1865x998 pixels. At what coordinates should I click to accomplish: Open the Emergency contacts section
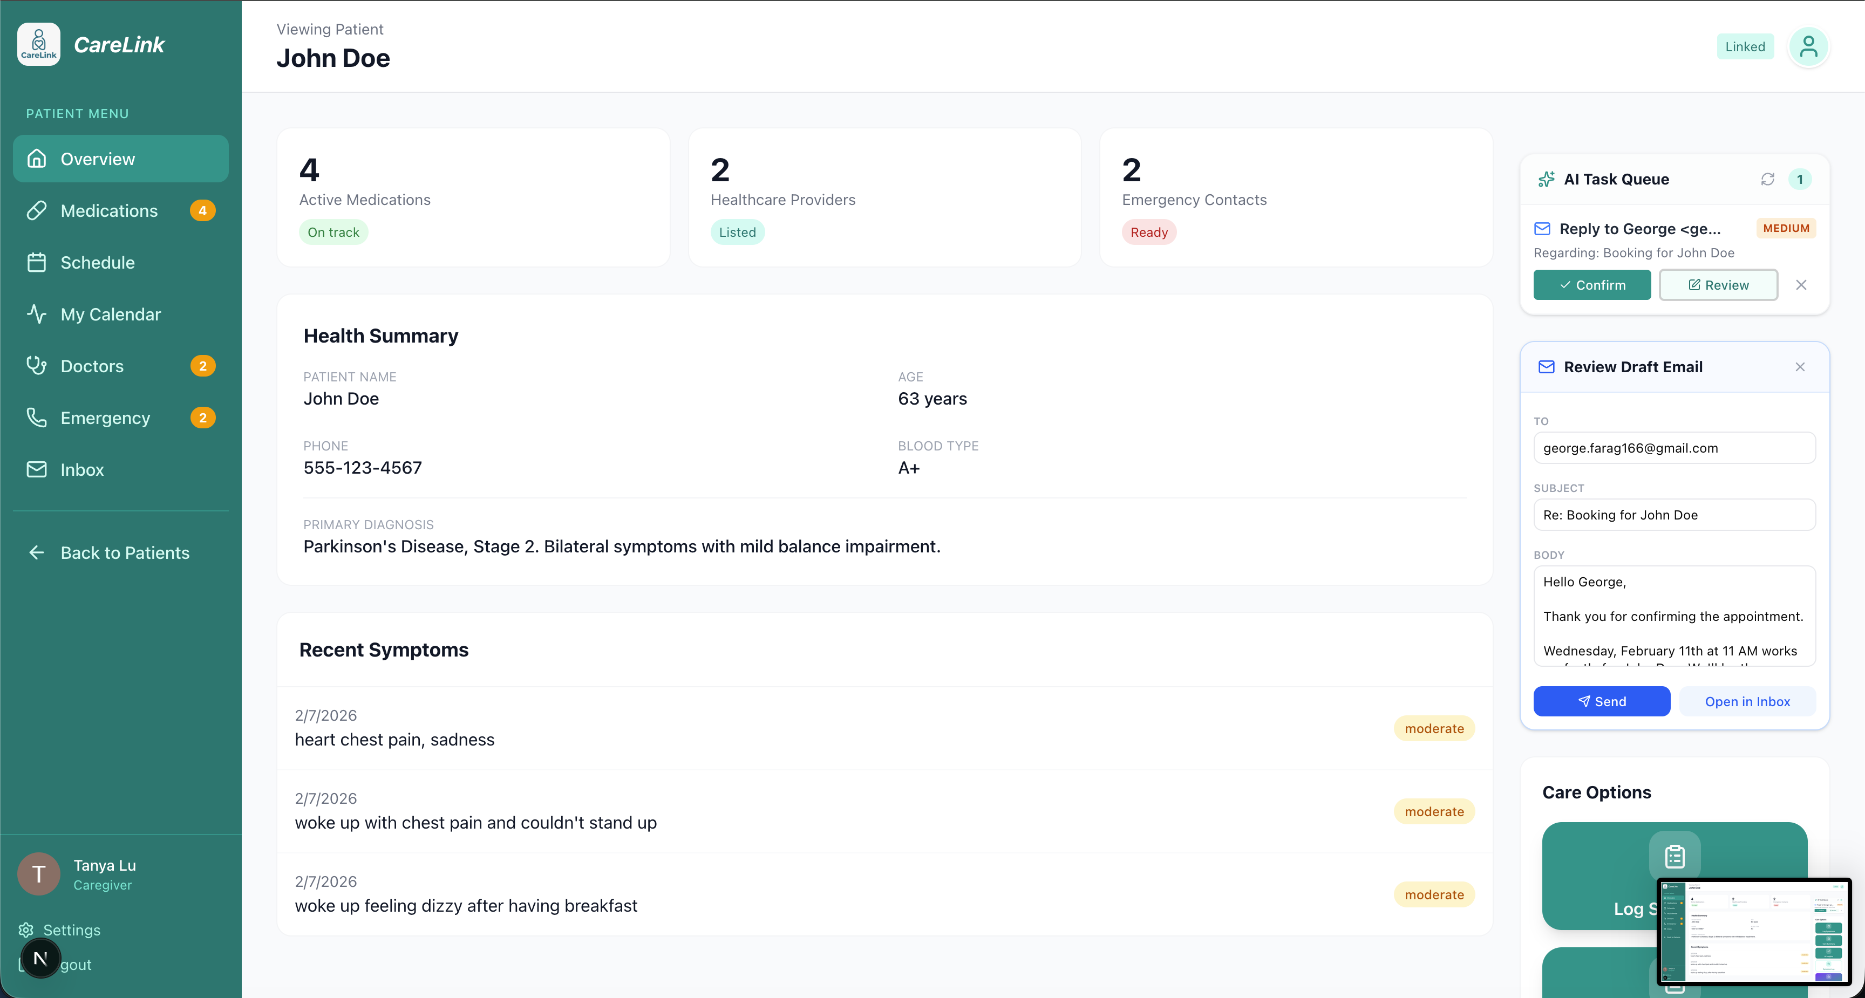click(105, 418)
